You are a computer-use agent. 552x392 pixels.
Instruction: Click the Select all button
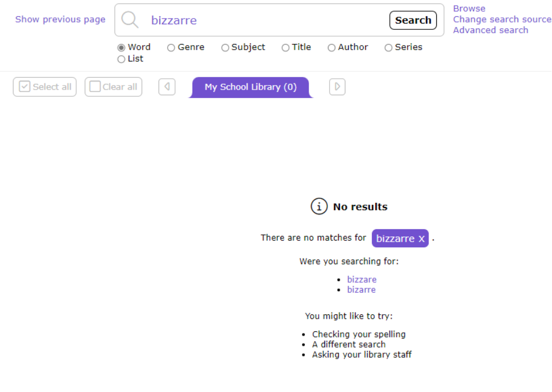click(x=45, y=87)
